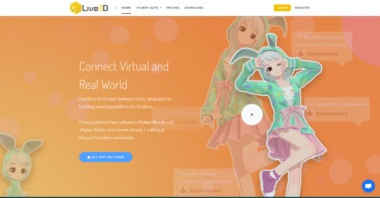Go to the PRICING page
Screen dimensions: 380x198
click(173, 8)
